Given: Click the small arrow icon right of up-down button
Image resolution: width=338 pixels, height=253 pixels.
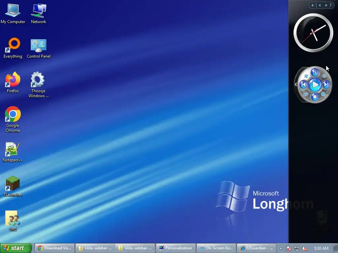Looking at the screenshot, I should (x=324, y=76).
